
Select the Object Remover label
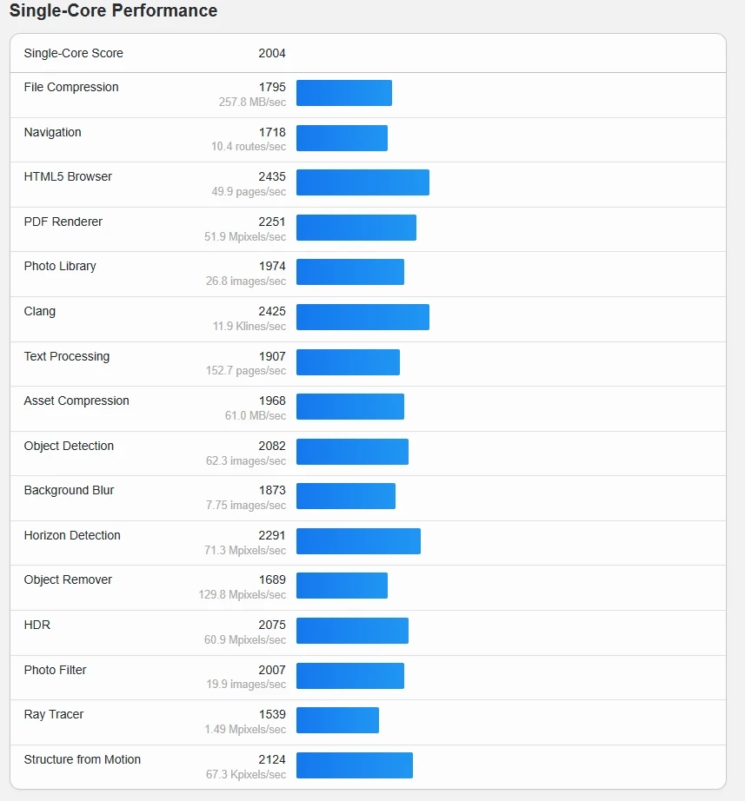tap(68, 579)
